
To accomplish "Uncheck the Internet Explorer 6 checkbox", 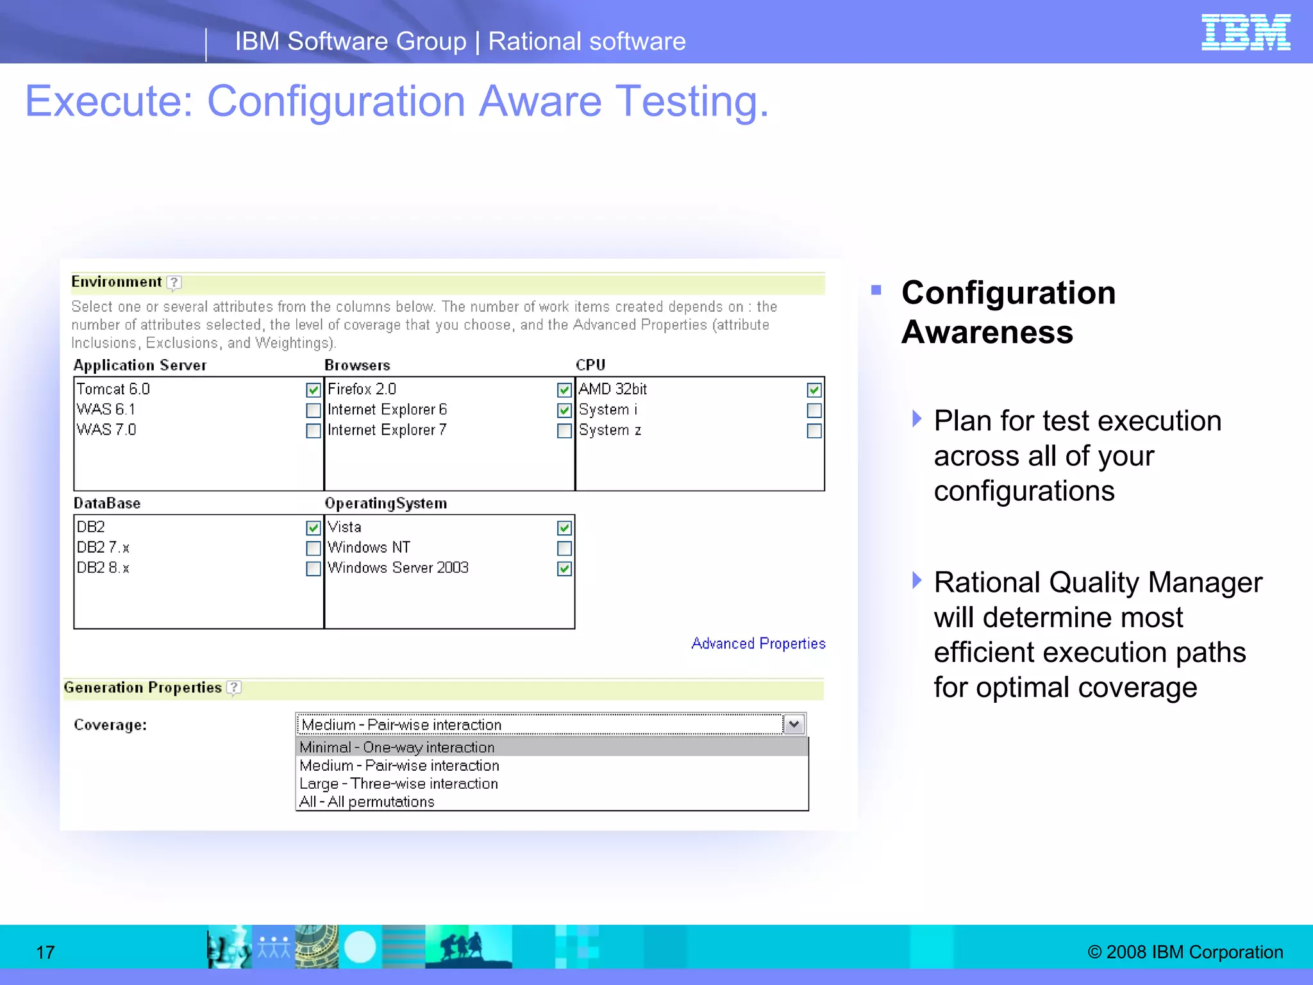I will 564,410.
